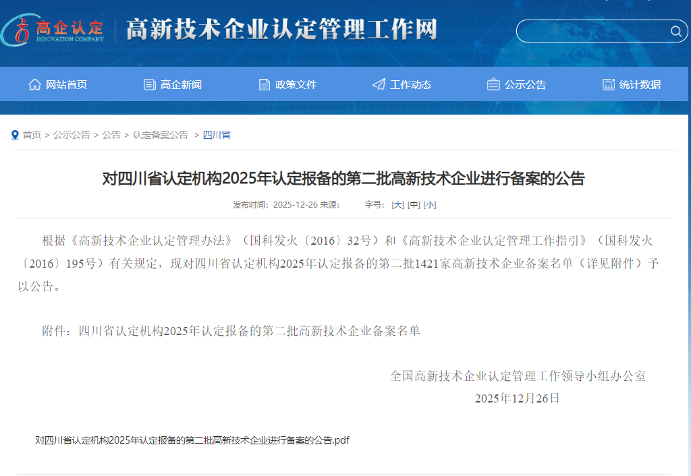Screen dimensions: 691x476
Task: Click the publish date 2025-12-26 text
Action: pyautogui.click(x=296, y=205)
